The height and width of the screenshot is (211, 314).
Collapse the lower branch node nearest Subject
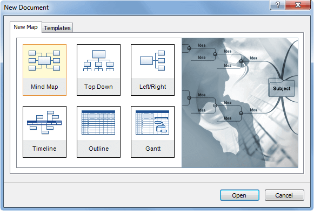coord(241,113)
